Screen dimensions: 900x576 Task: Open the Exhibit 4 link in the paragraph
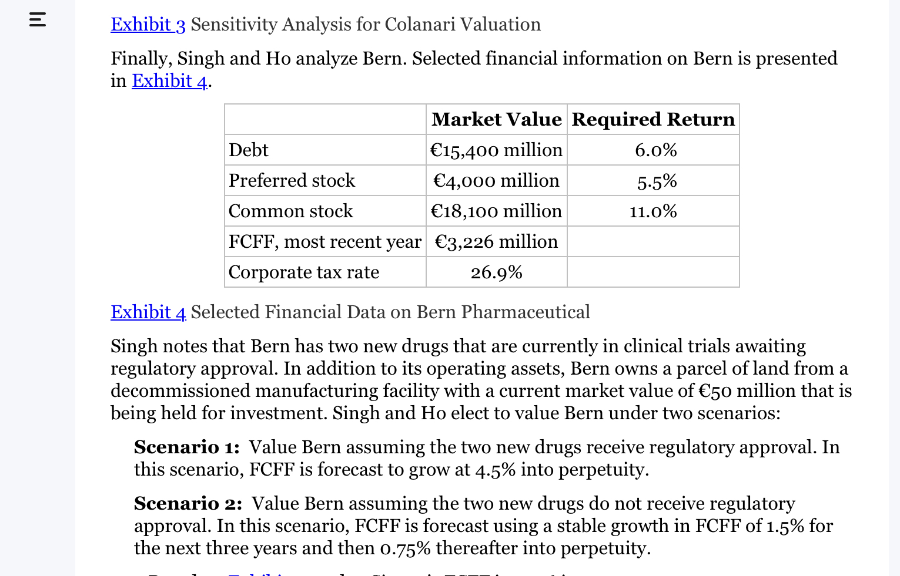tap(169, 80)
